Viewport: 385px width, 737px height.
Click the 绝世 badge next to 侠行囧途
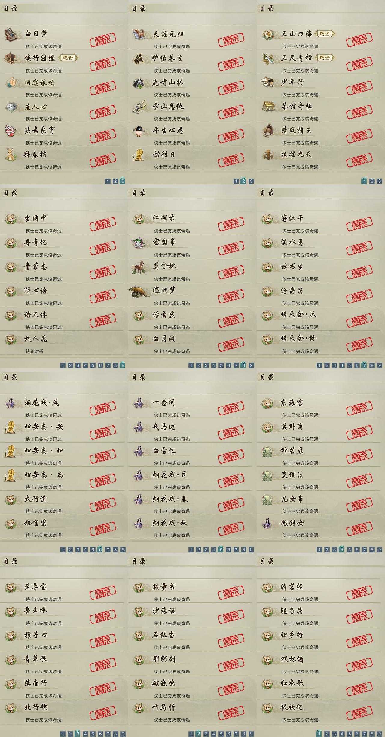[68, 58]
